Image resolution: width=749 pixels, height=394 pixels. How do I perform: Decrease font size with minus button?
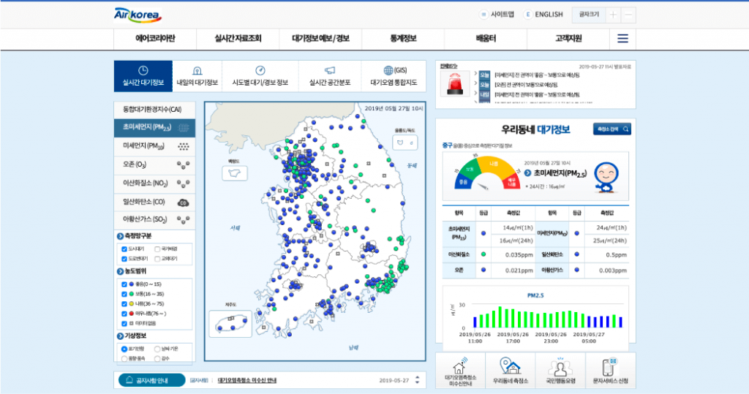(628, 15)
